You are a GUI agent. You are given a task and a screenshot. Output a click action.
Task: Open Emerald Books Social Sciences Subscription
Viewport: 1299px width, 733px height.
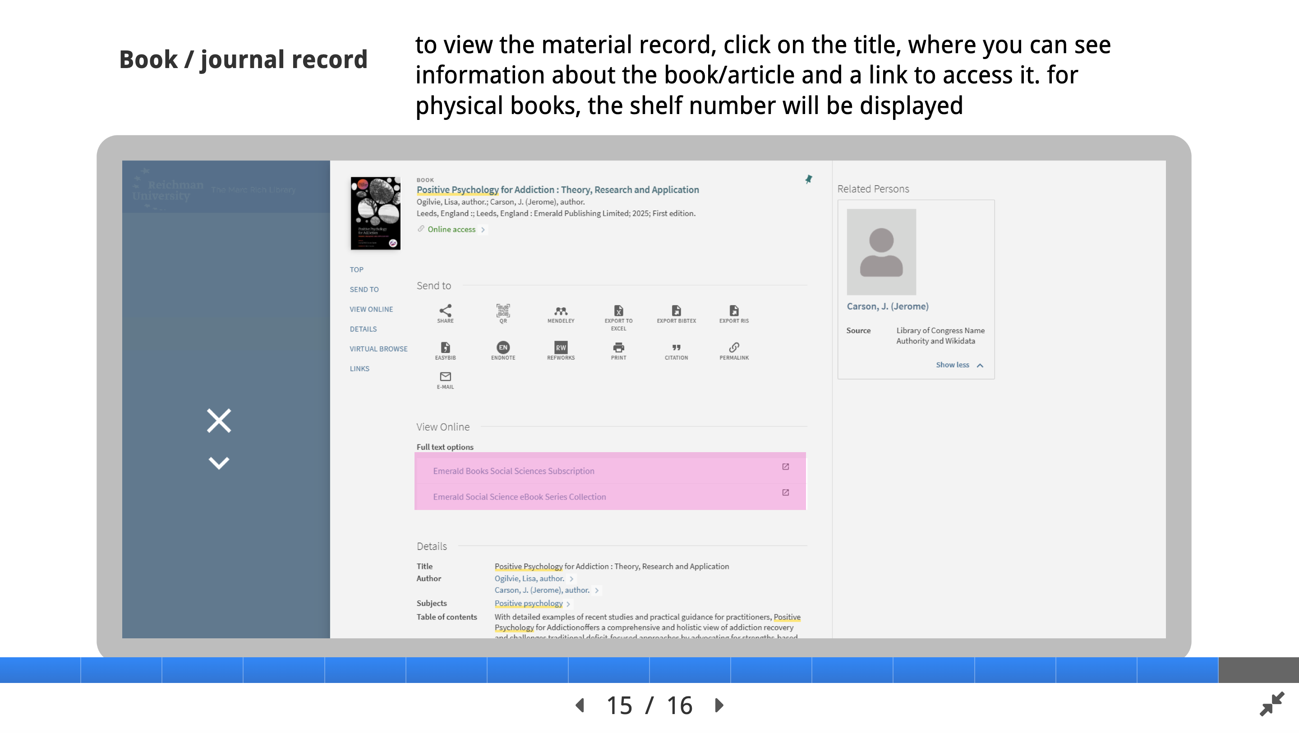513,471
